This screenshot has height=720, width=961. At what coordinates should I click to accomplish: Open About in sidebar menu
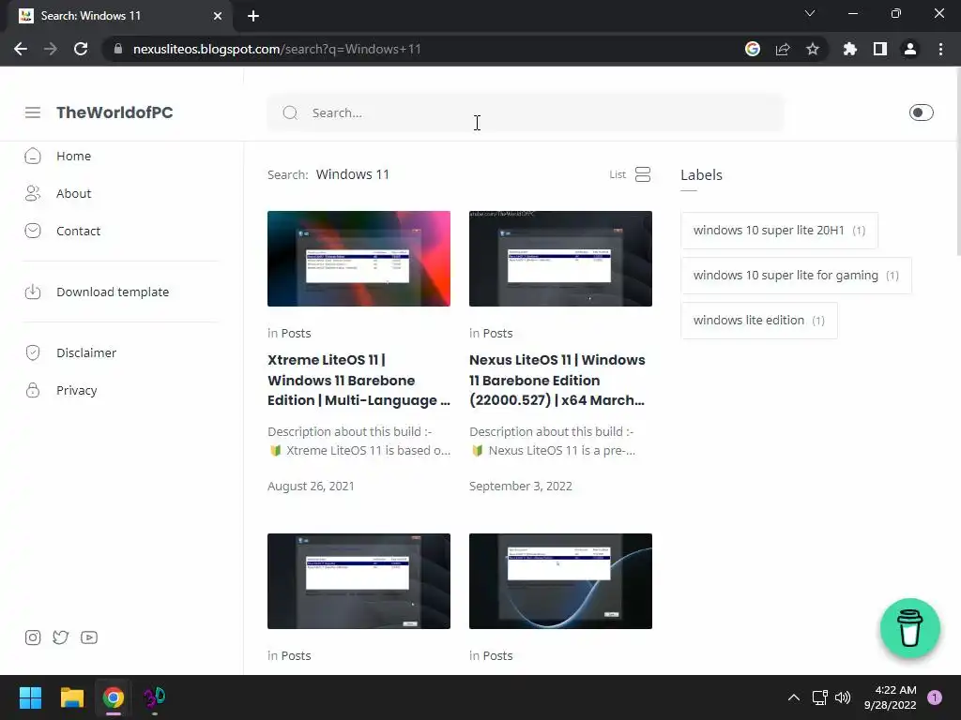[x=73, y=193]
